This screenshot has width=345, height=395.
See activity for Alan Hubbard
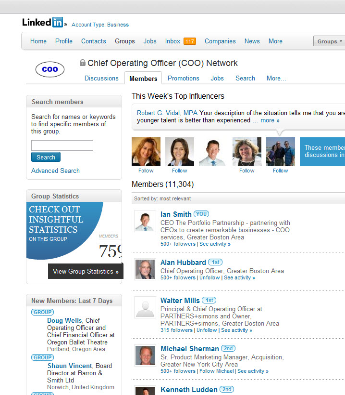[x=239, y=277]
